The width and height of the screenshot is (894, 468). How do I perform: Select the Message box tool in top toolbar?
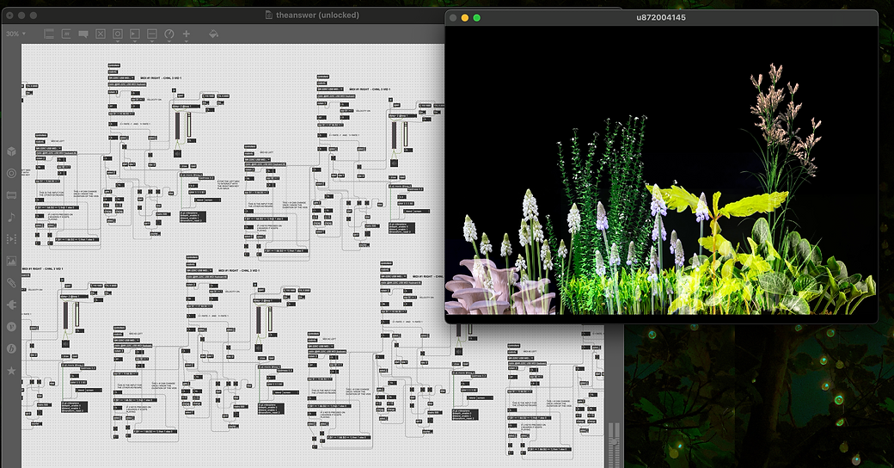pyautogui.click(x=66, y=34)
